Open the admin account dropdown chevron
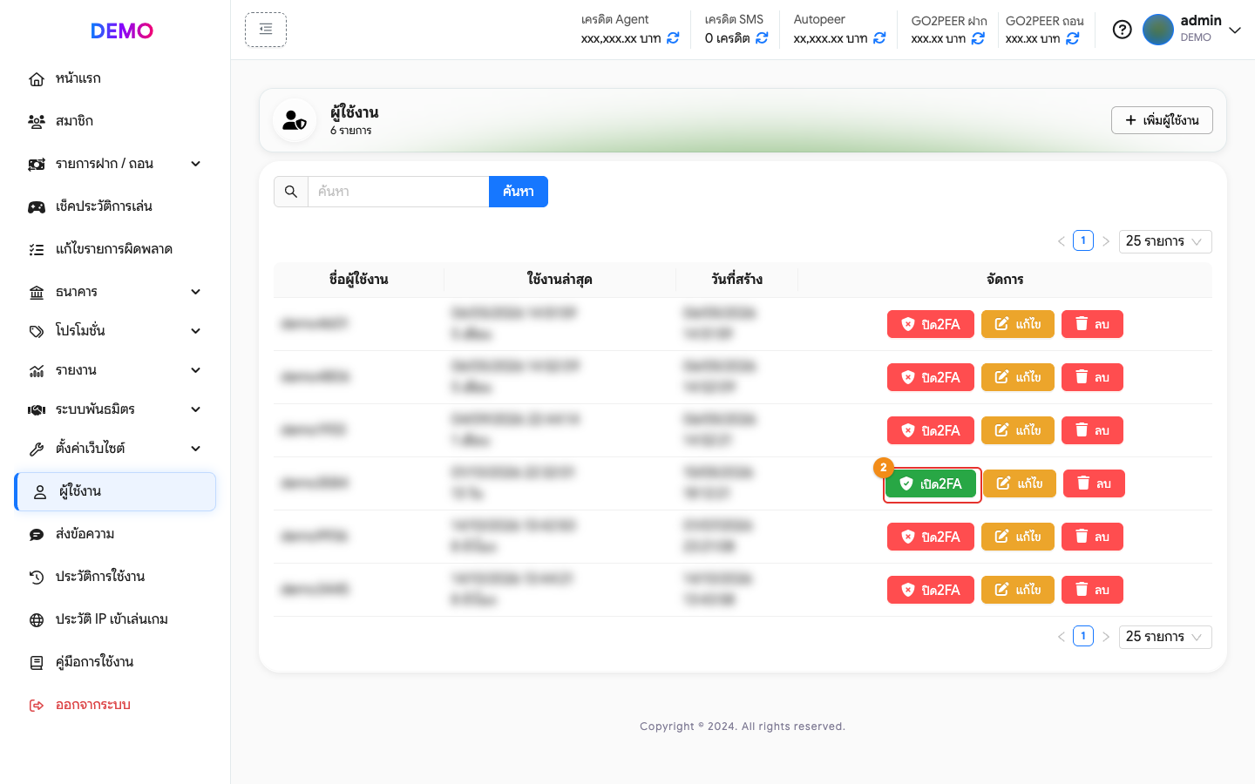The height and width of the screenshot is (784, 1255). click(1235, 30)
